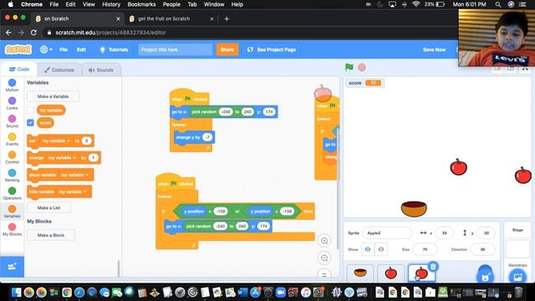Select the My Blocks category
Image resolution: width=535 pixels, height=301 pixels.
[12, 229]
